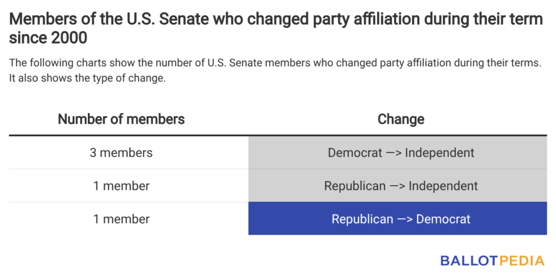Select the "Number of members" column header
Image resolution: width=556 pixels, height=278 pixels.
(121, 119)
